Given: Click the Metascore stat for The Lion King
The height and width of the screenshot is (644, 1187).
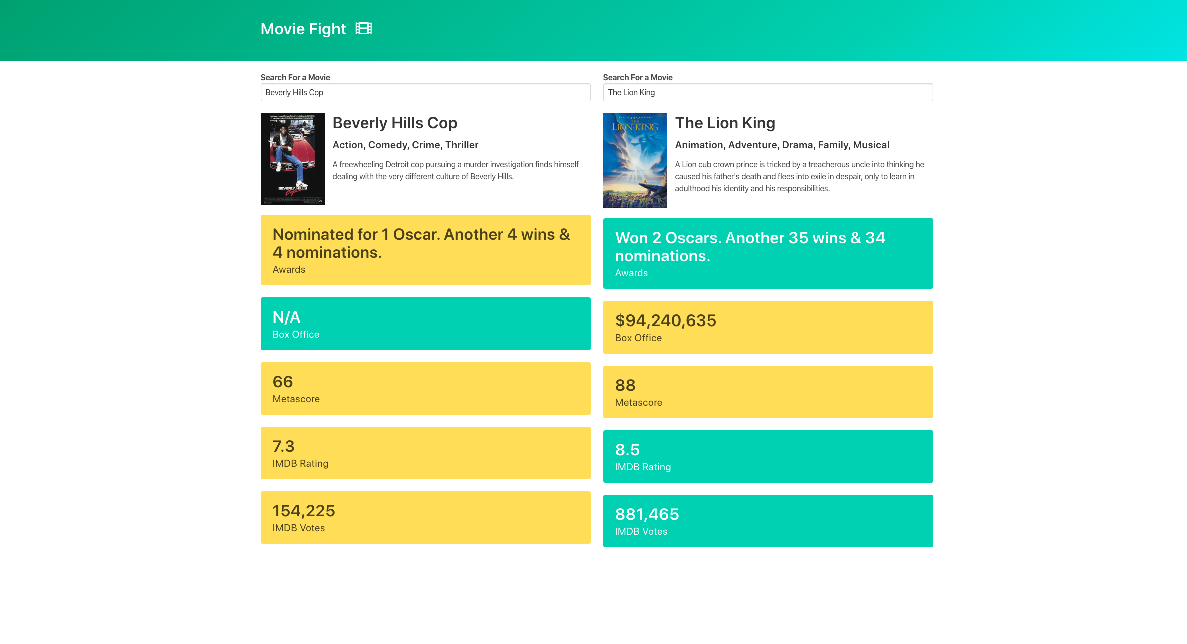Looking at the screenshot, I should tap(768, 391).
